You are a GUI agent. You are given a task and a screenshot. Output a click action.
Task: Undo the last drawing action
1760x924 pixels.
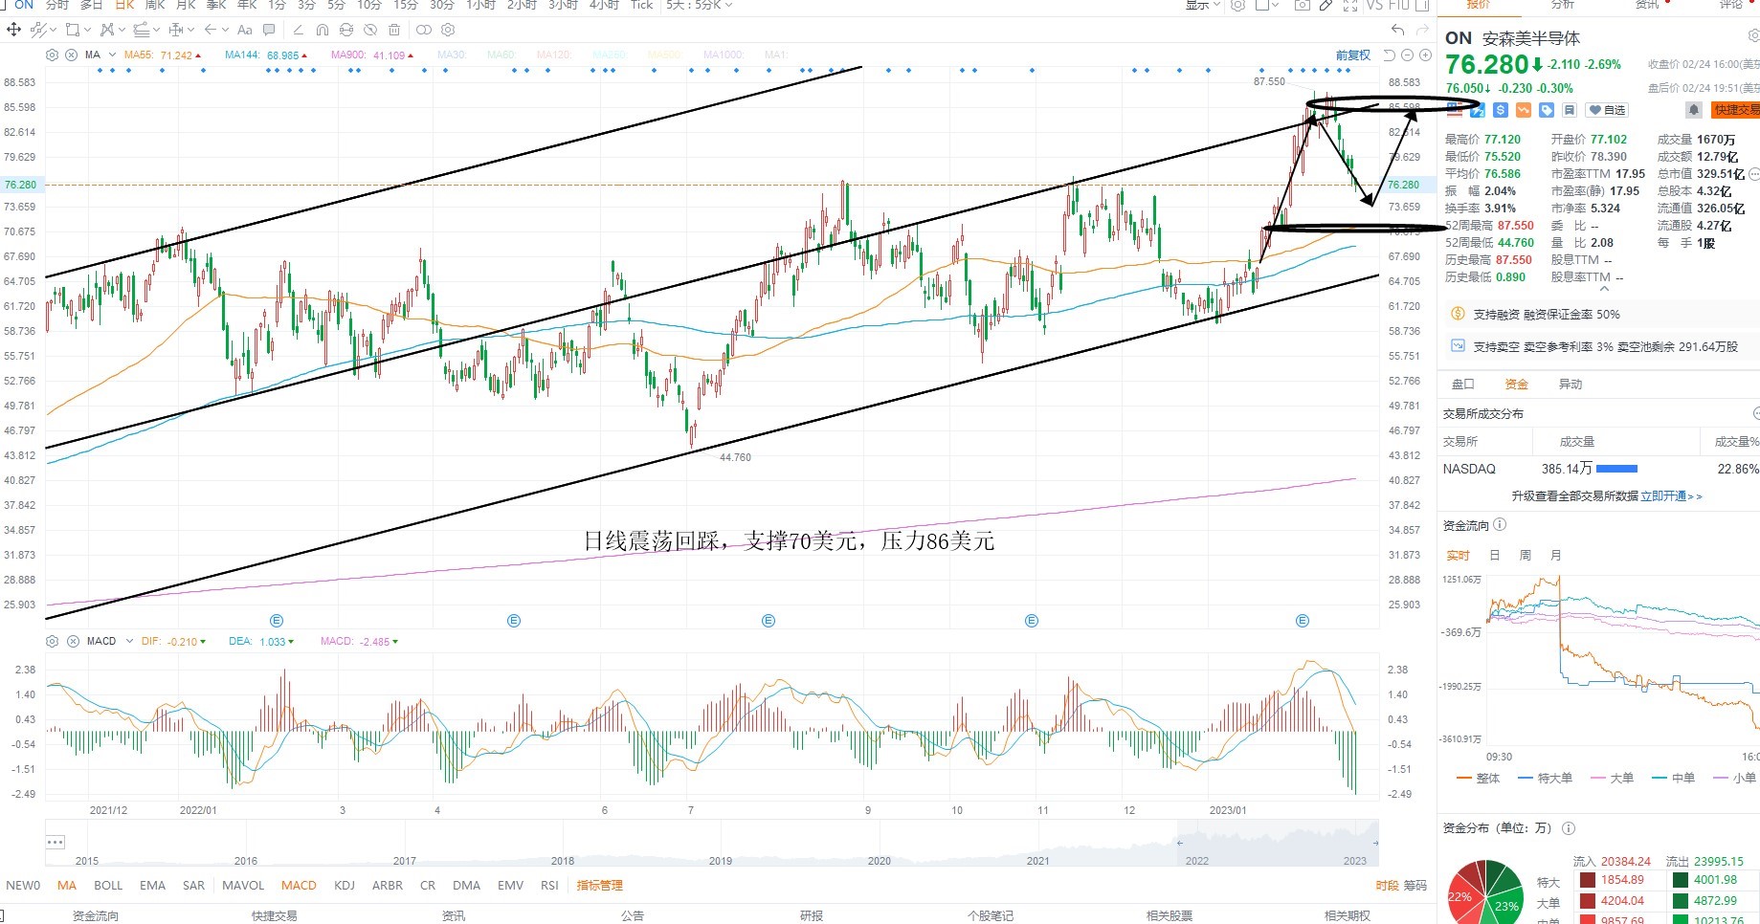1397,30
